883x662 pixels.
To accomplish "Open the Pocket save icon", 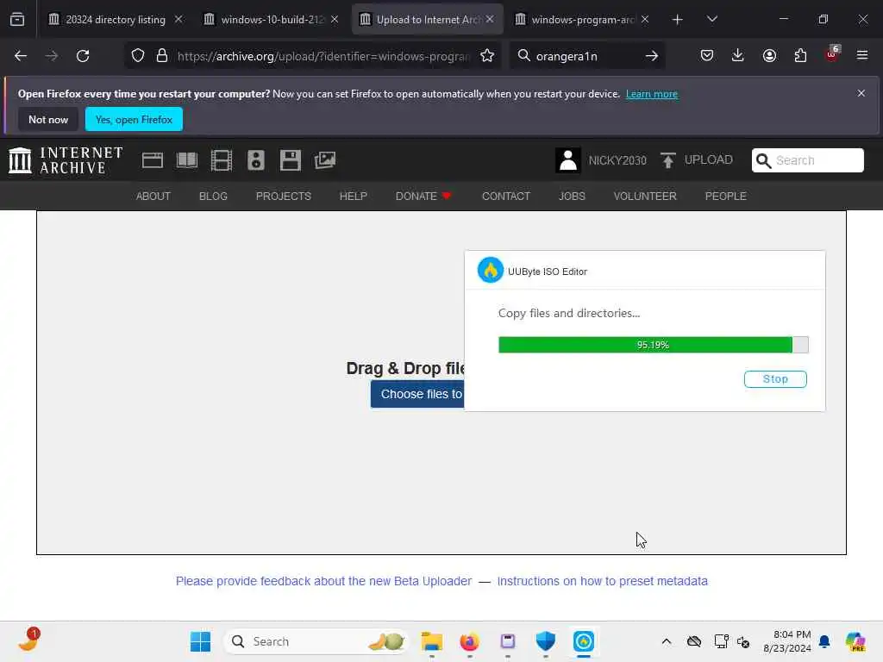I will (707, 56).
